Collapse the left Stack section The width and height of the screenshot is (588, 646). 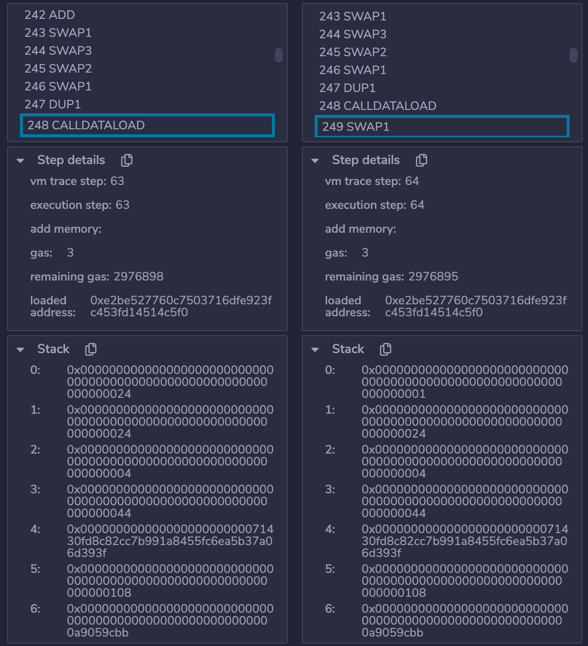(20, 350)
